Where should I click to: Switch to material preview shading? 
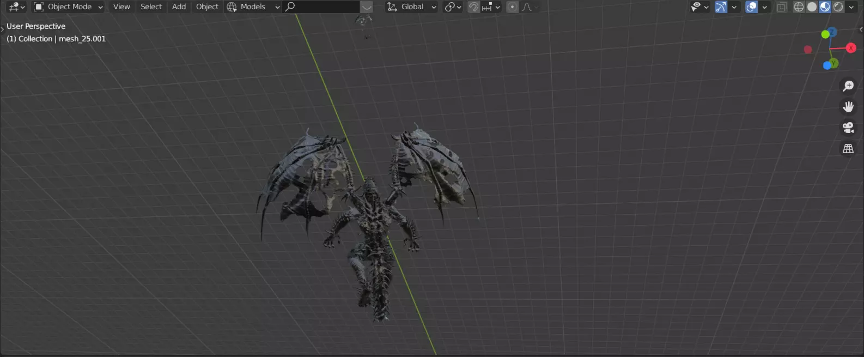pos(825,7)
